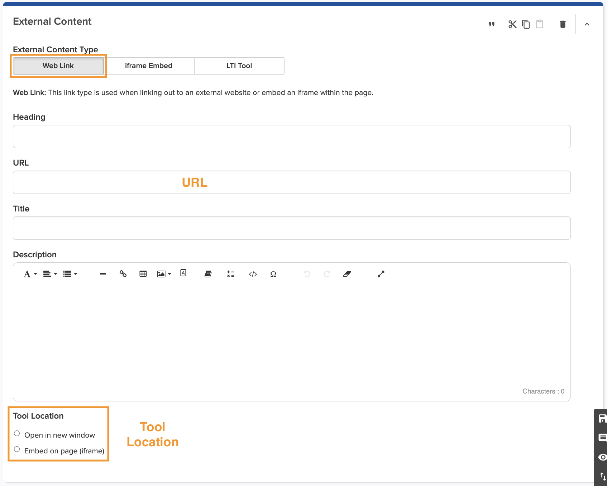Click the Characters : 0 counter text
This screenshot has width=607, height=486.
point(543,391)
